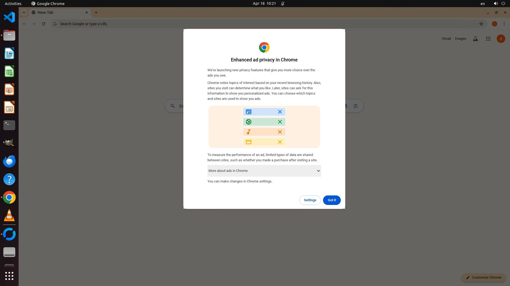Click Customize Chrome button

pyautogui.click(x=483, y=278)
